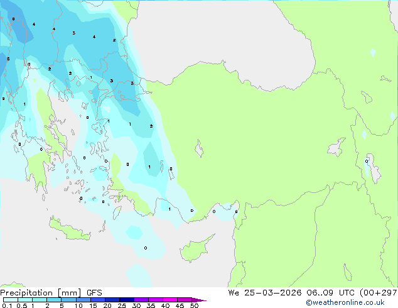Select the 0.1–0.5 mm legend swatch

11,300
